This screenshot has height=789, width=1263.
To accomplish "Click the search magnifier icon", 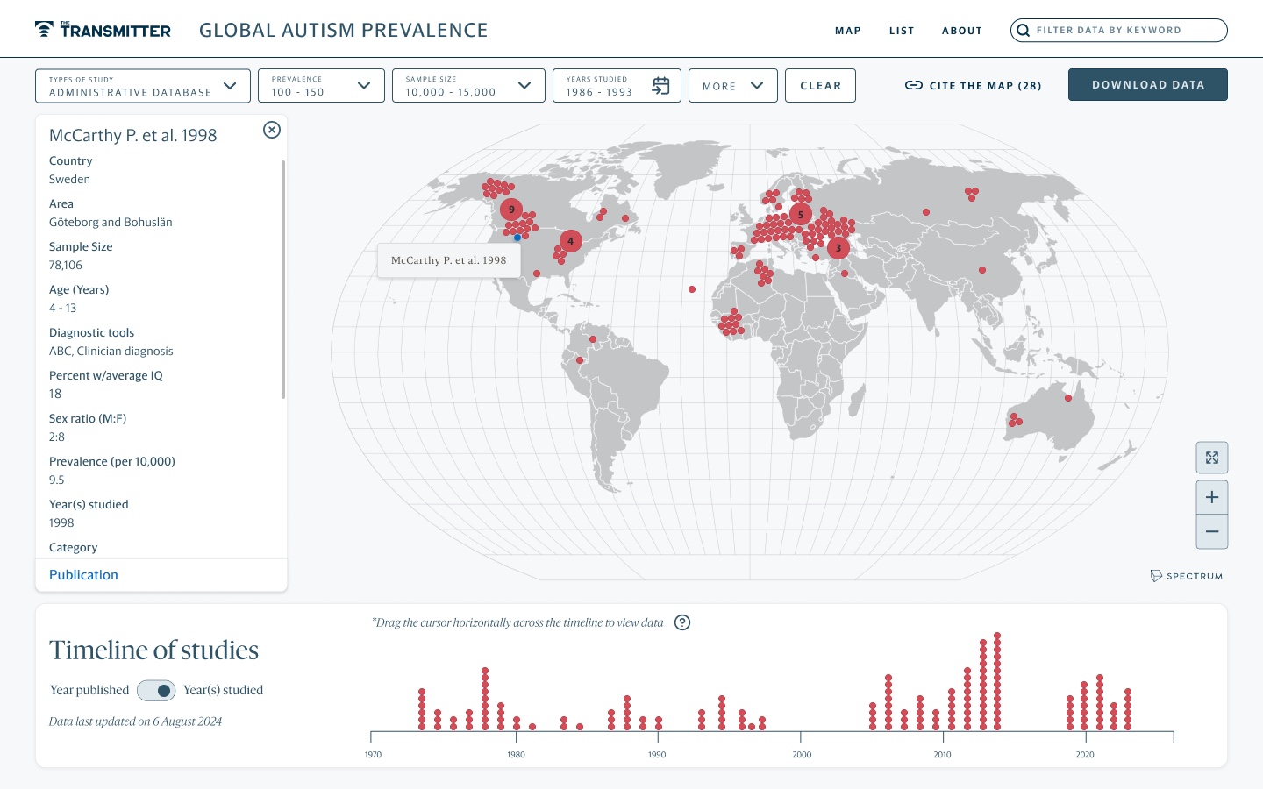I will point(1023,31).
